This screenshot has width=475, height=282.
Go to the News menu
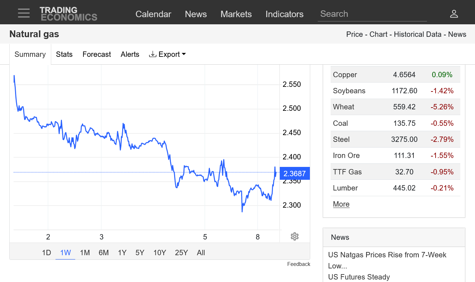tap(196, 14)
